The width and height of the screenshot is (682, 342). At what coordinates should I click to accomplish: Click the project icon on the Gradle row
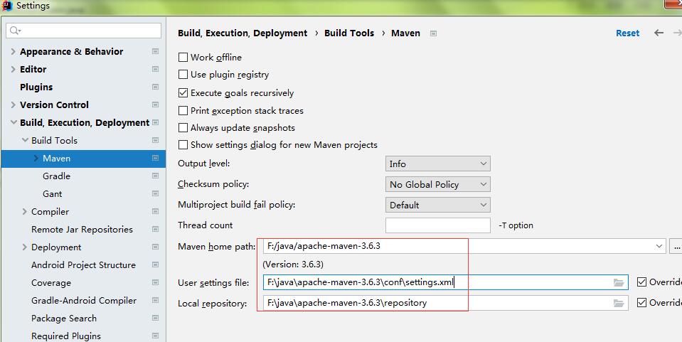pos(155,176)
